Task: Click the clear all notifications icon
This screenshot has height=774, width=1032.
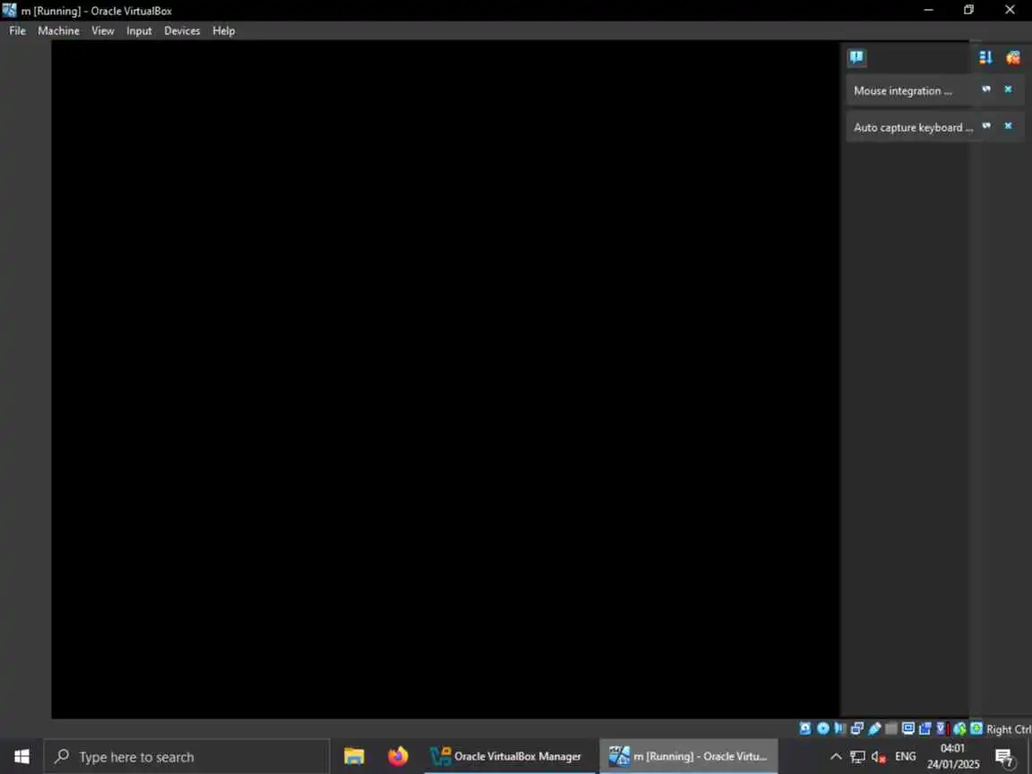Action: 1013,58
